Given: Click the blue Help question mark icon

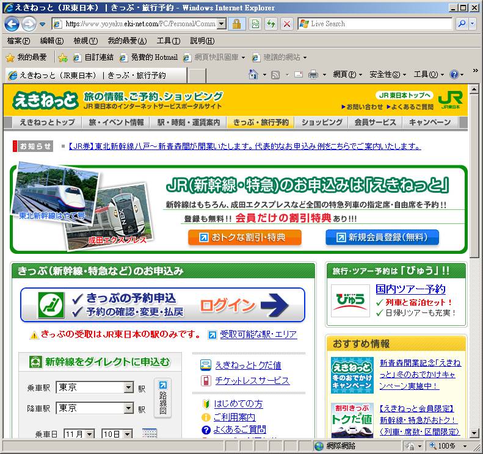Looking at the screenshot, I should [454, 74].
